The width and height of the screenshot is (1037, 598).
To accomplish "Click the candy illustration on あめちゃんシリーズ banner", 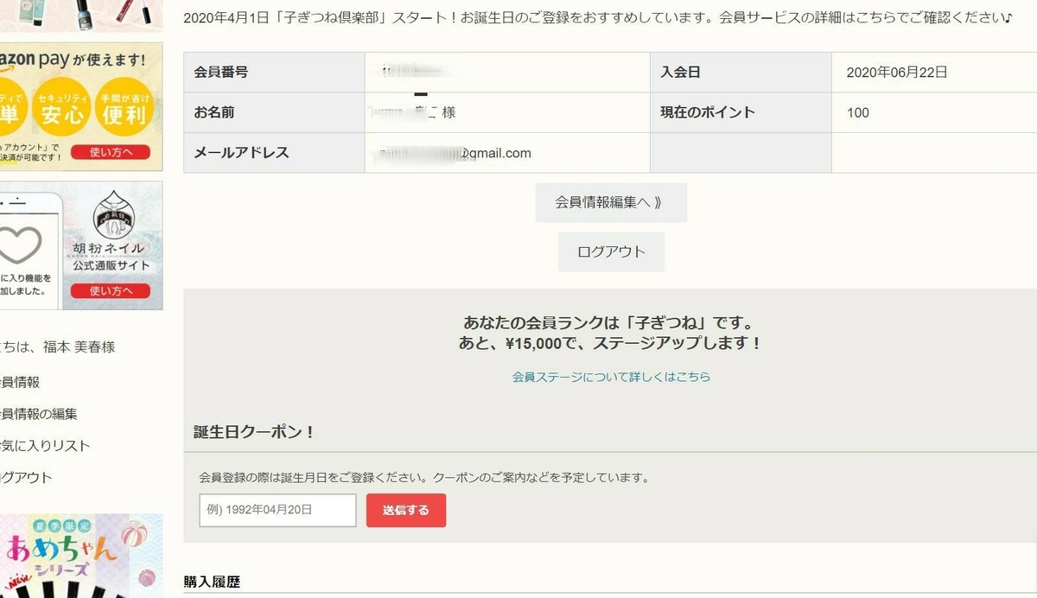I will pyautogui.click(x=134, y=536).
